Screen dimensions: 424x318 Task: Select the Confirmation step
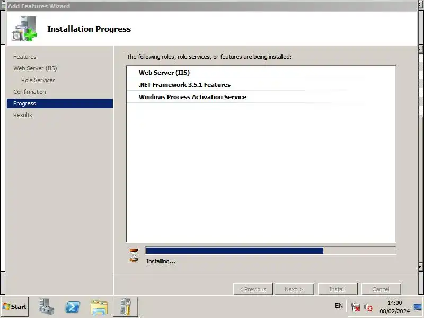tap(30, 92)
